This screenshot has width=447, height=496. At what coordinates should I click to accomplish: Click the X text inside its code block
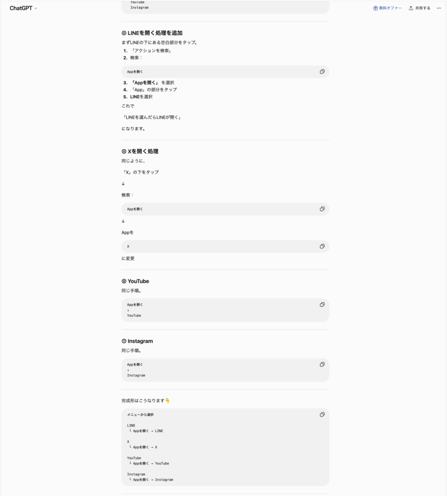pyautogui.click(x=128, y=247)
